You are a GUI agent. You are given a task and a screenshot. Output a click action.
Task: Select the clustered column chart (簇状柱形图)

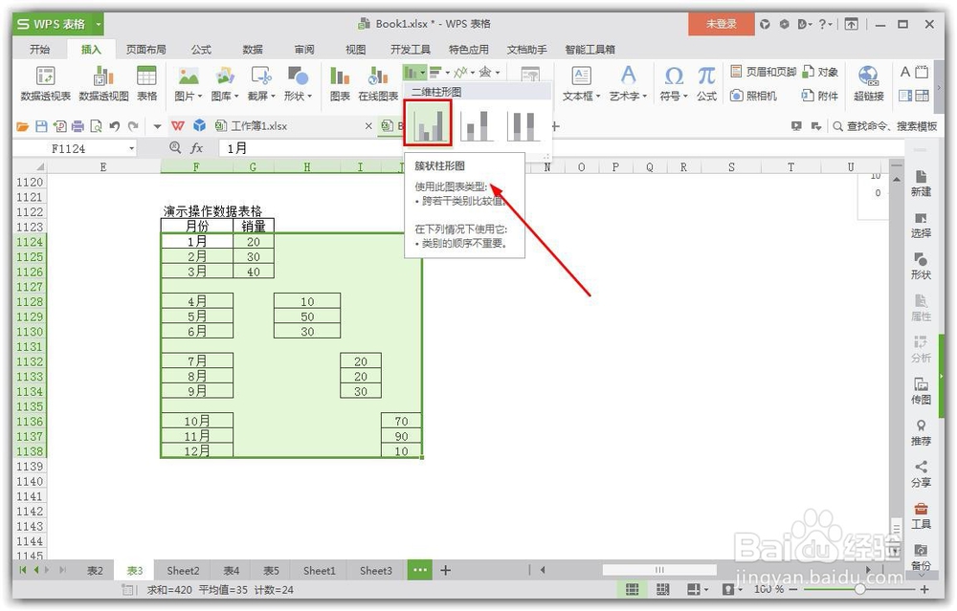click(x=428, y=123)
